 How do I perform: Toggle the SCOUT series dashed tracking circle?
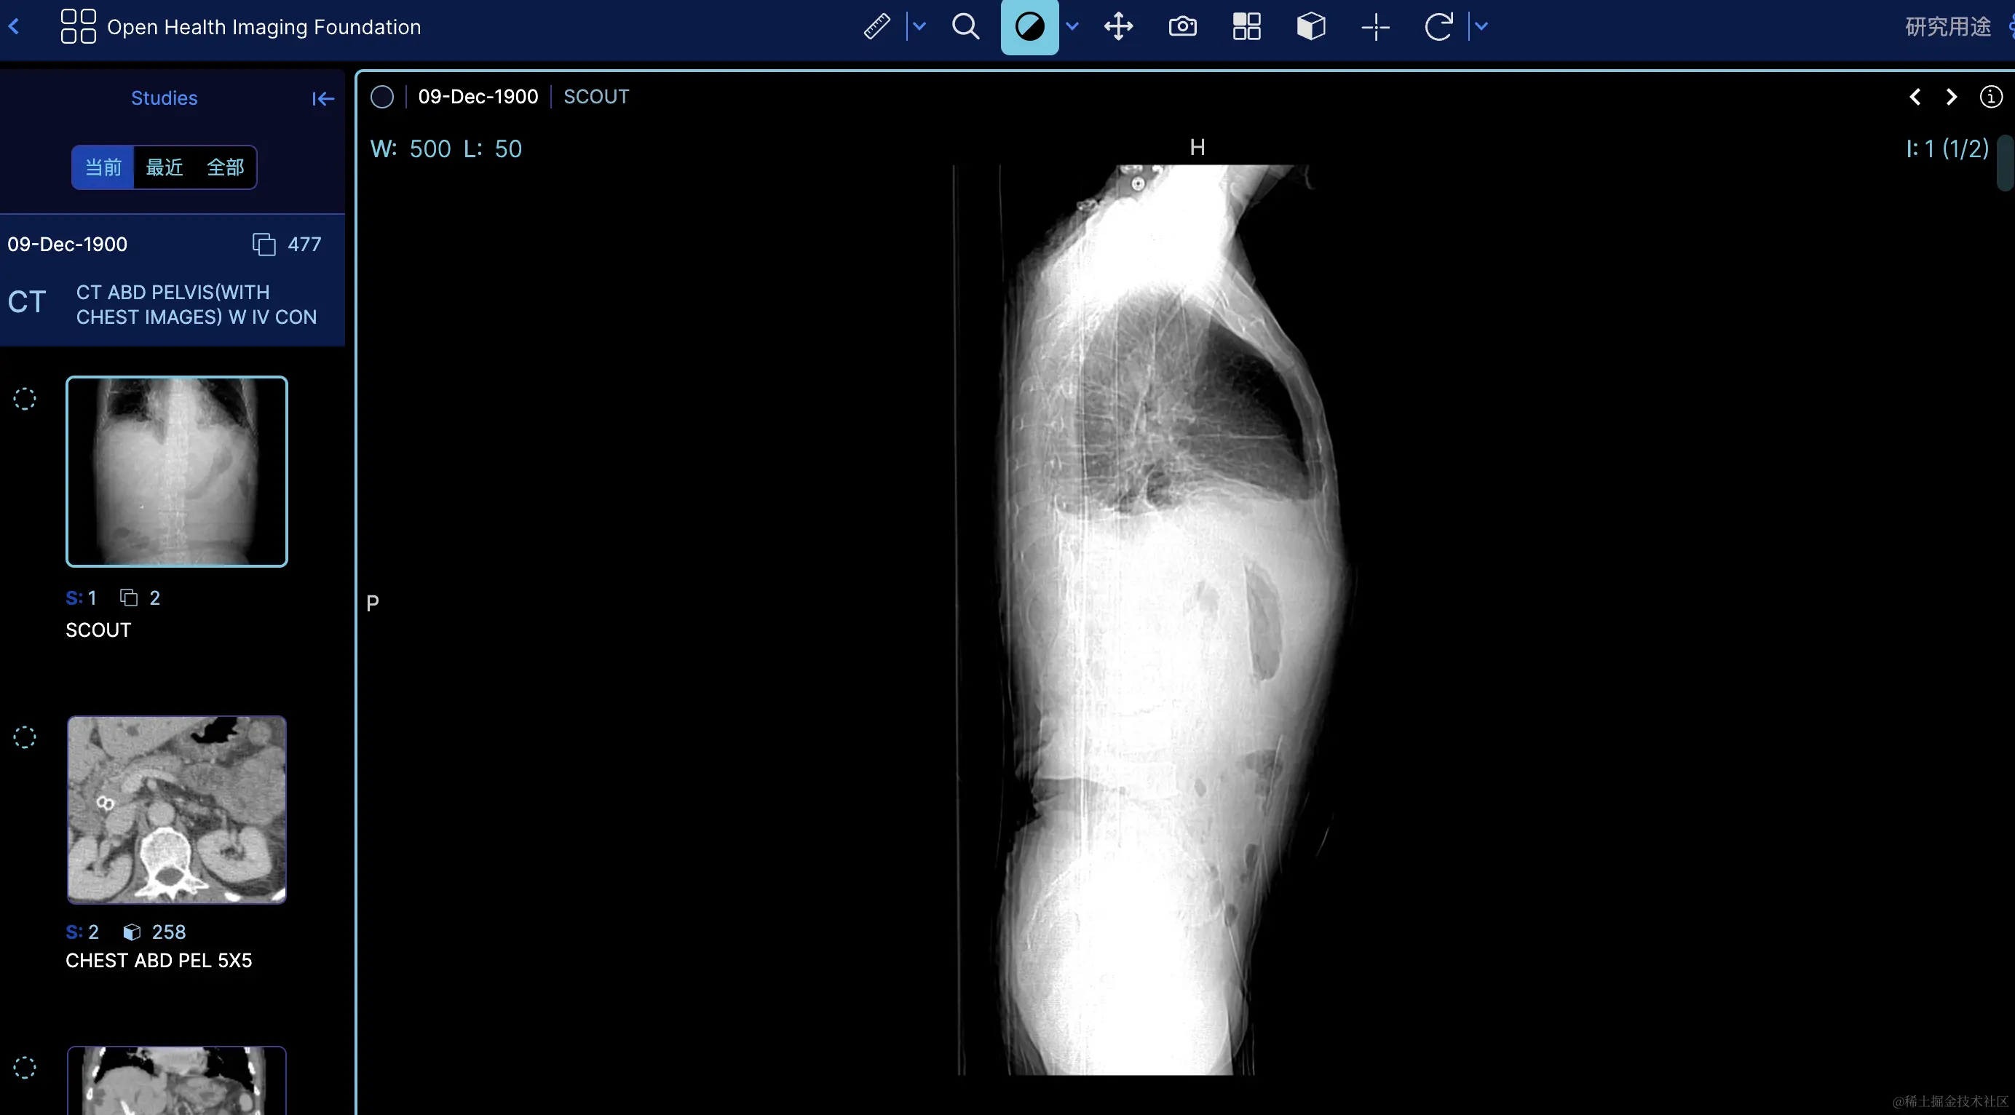pos(24,399)
